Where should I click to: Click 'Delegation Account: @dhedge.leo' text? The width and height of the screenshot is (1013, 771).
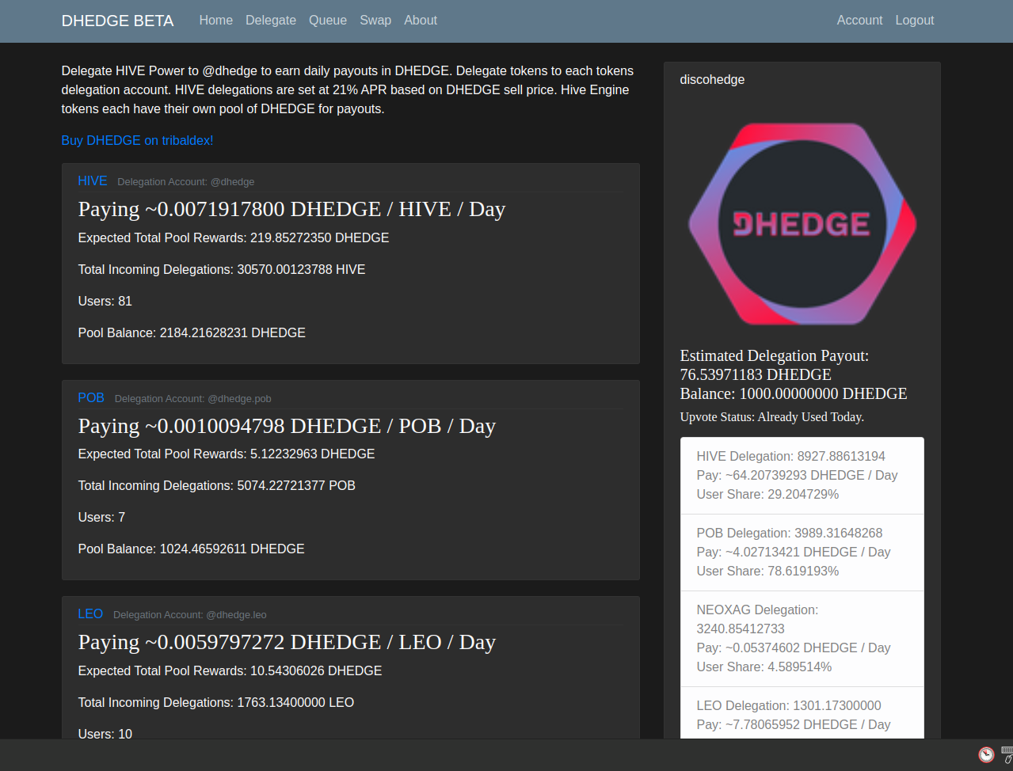190,615
